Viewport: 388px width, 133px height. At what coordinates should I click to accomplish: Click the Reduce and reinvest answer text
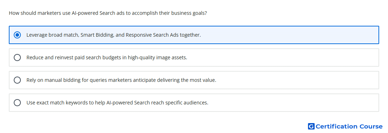(107, 58)
